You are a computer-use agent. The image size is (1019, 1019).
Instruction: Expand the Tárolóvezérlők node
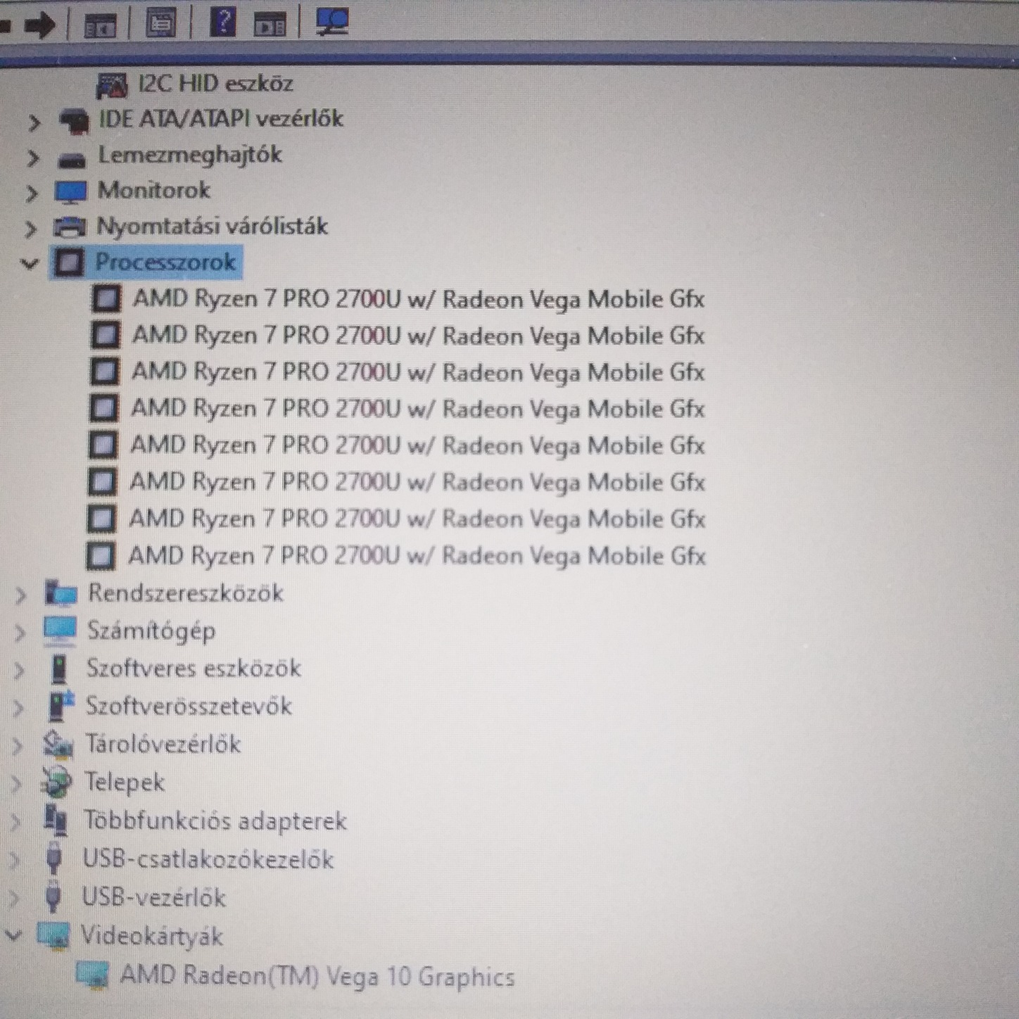(x=18, y=745)
